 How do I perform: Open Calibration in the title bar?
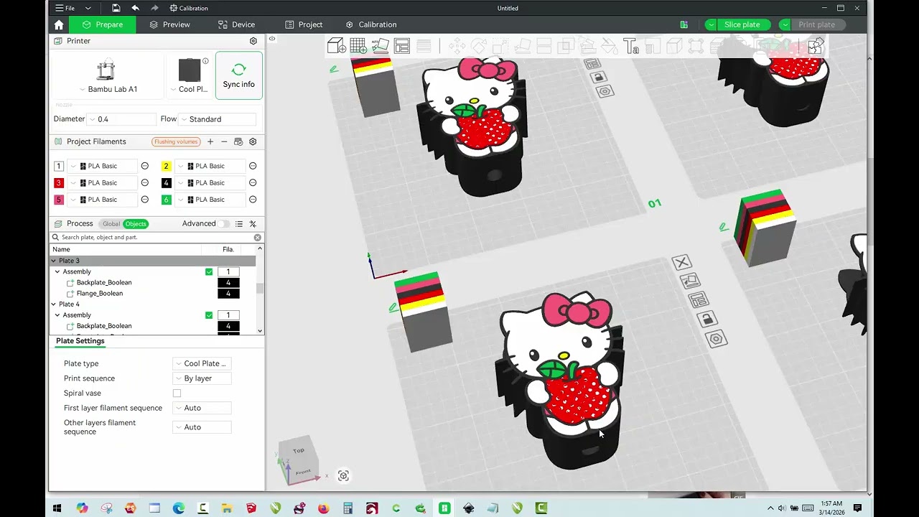coord(189,8)
